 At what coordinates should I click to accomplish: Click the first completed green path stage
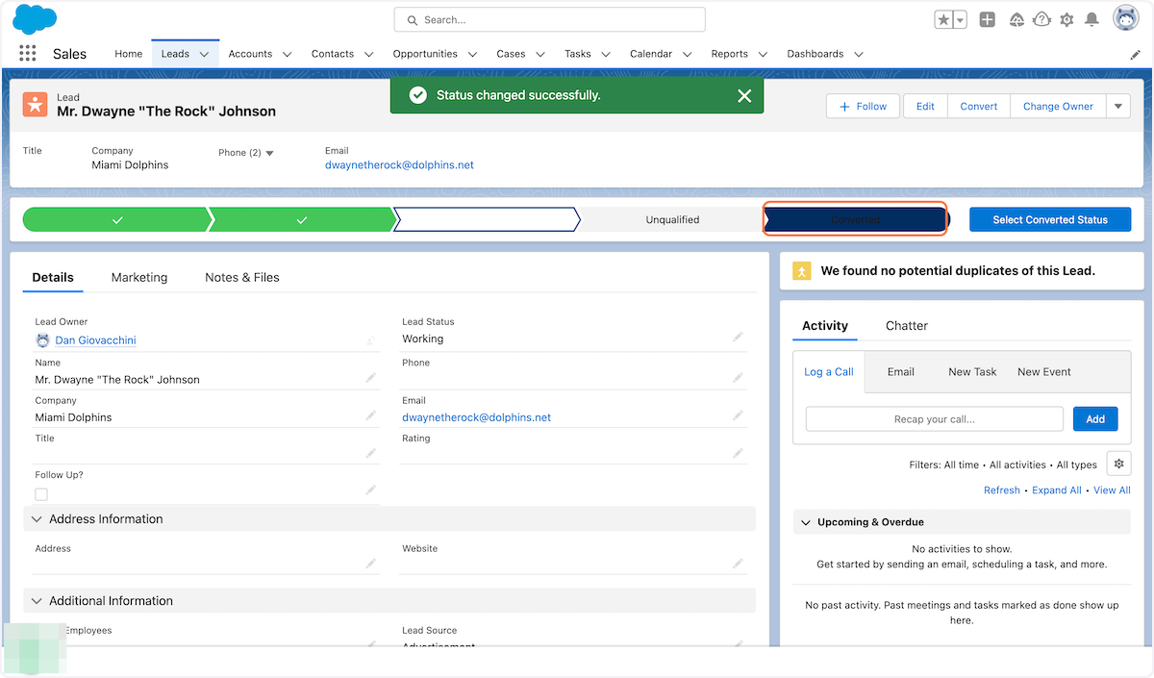116,220
